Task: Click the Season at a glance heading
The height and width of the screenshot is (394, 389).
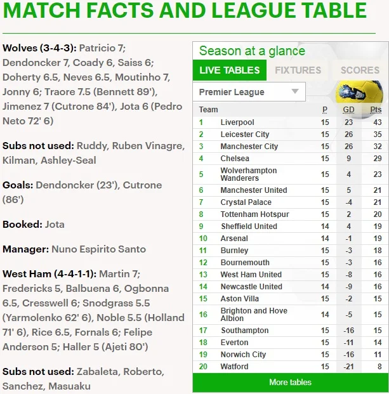Action: coord(252,51)
